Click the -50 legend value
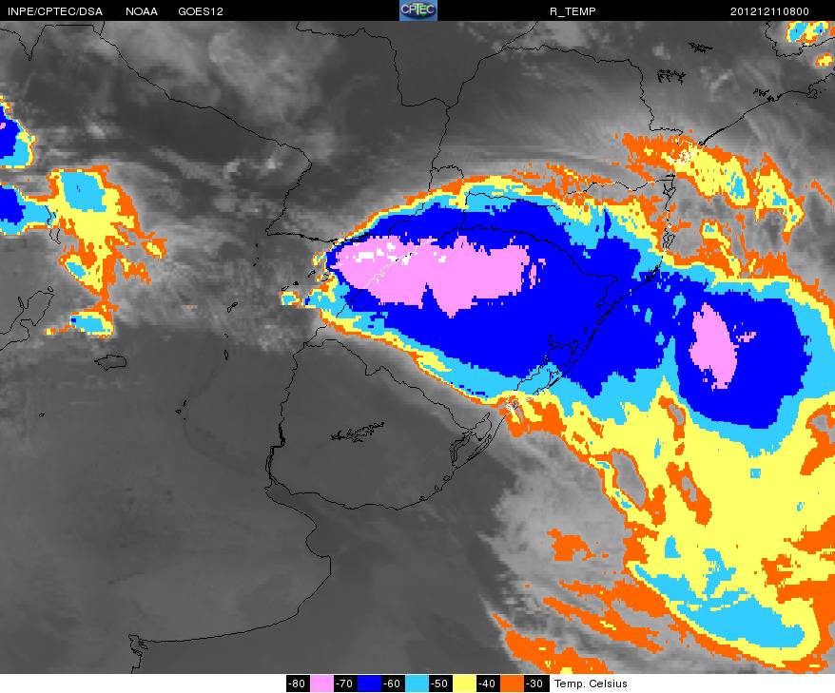Viewport: 835px width, 693px height. (440, 683)
